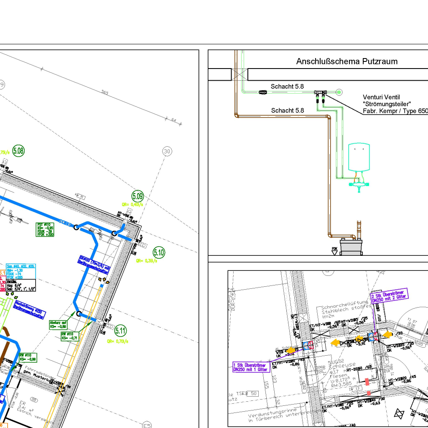Select the 5.08 green circle marker
This screenshot has width=428, height=428.
coord(18,151)
